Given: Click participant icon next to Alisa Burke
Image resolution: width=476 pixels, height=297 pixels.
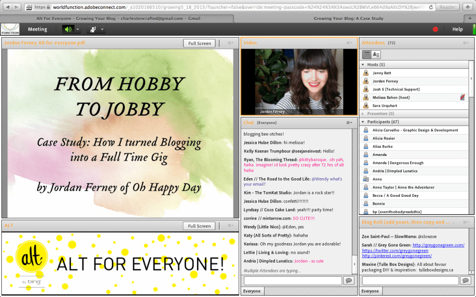Looking at the screenshot, I should point(366,146).
